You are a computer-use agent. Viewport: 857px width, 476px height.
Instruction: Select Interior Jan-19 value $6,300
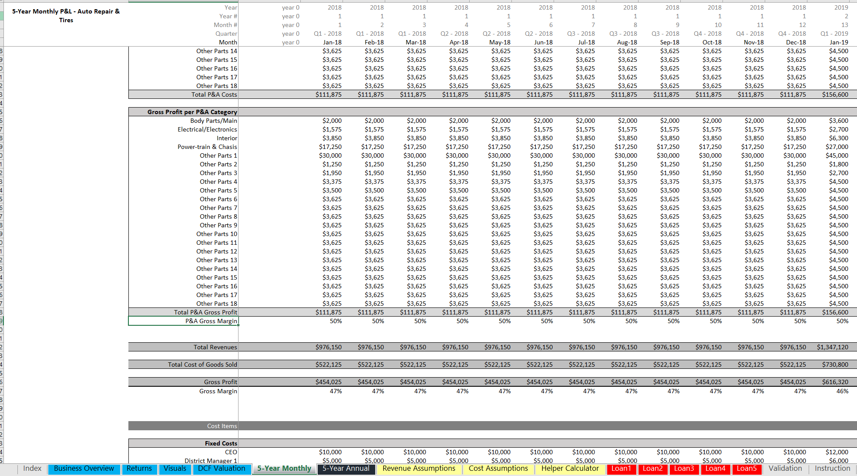pos(839,138)
